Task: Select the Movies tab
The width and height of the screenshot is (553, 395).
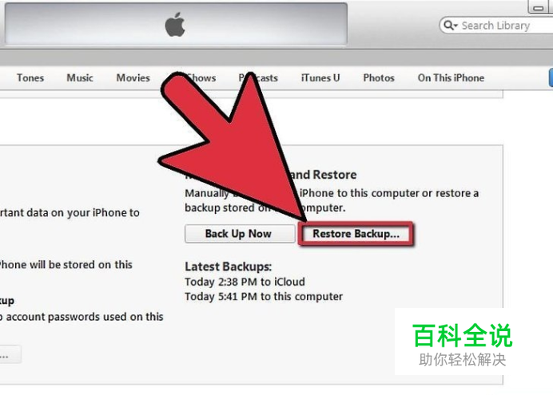Action: (x=133, y=78)
